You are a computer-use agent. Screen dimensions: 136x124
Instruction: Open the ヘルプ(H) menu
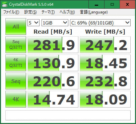67,12
